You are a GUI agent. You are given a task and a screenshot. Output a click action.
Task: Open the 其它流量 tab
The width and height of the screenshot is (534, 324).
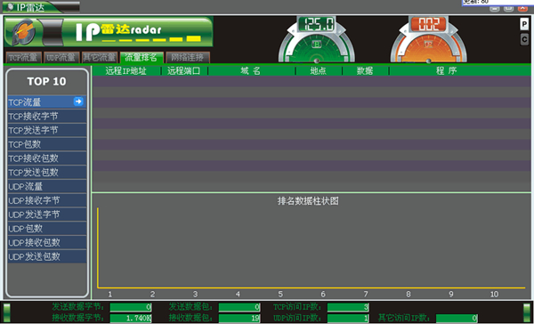[100, 58]
